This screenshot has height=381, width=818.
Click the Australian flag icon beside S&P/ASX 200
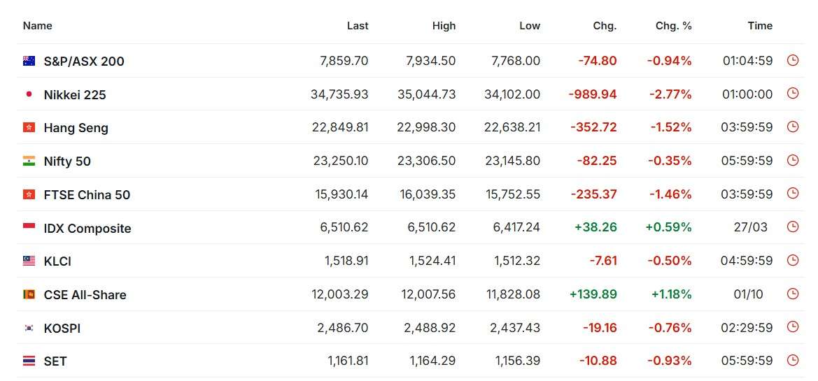click(x=29, y=61)
